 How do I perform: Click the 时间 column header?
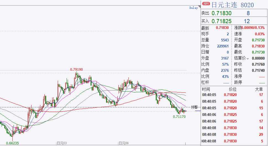pos(206,89)
